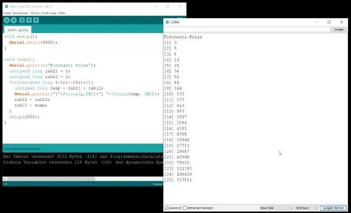The height and width of the screenshot is (213, 351).
Task: Click the left scroll arrow of the console scrollbar
Action: [x=5, y=179]
